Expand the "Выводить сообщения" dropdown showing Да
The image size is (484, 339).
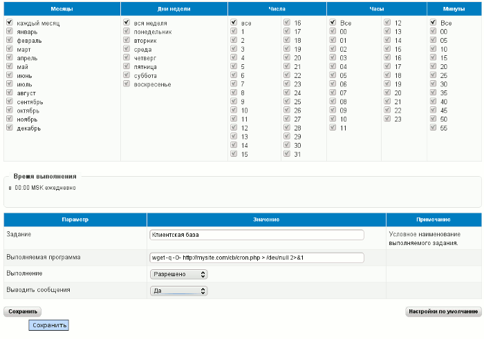[x=179, y=291]
